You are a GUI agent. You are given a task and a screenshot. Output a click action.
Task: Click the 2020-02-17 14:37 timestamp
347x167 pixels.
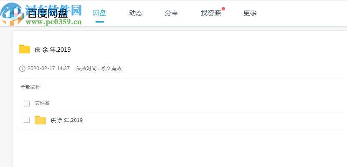[x=48, y=68]
